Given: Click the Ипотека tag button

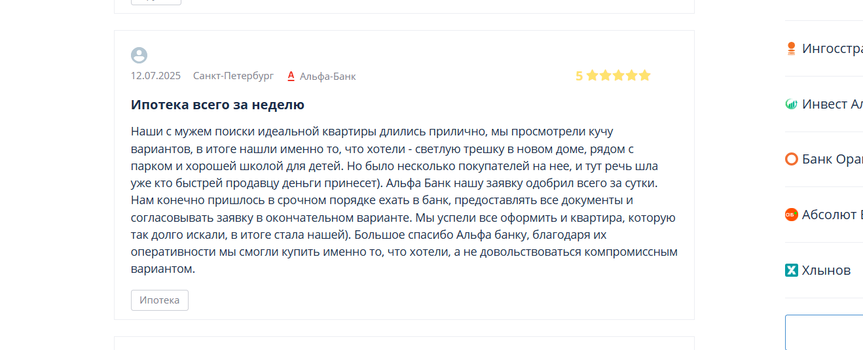Looking at the screenshot, I should click(160, 300).
